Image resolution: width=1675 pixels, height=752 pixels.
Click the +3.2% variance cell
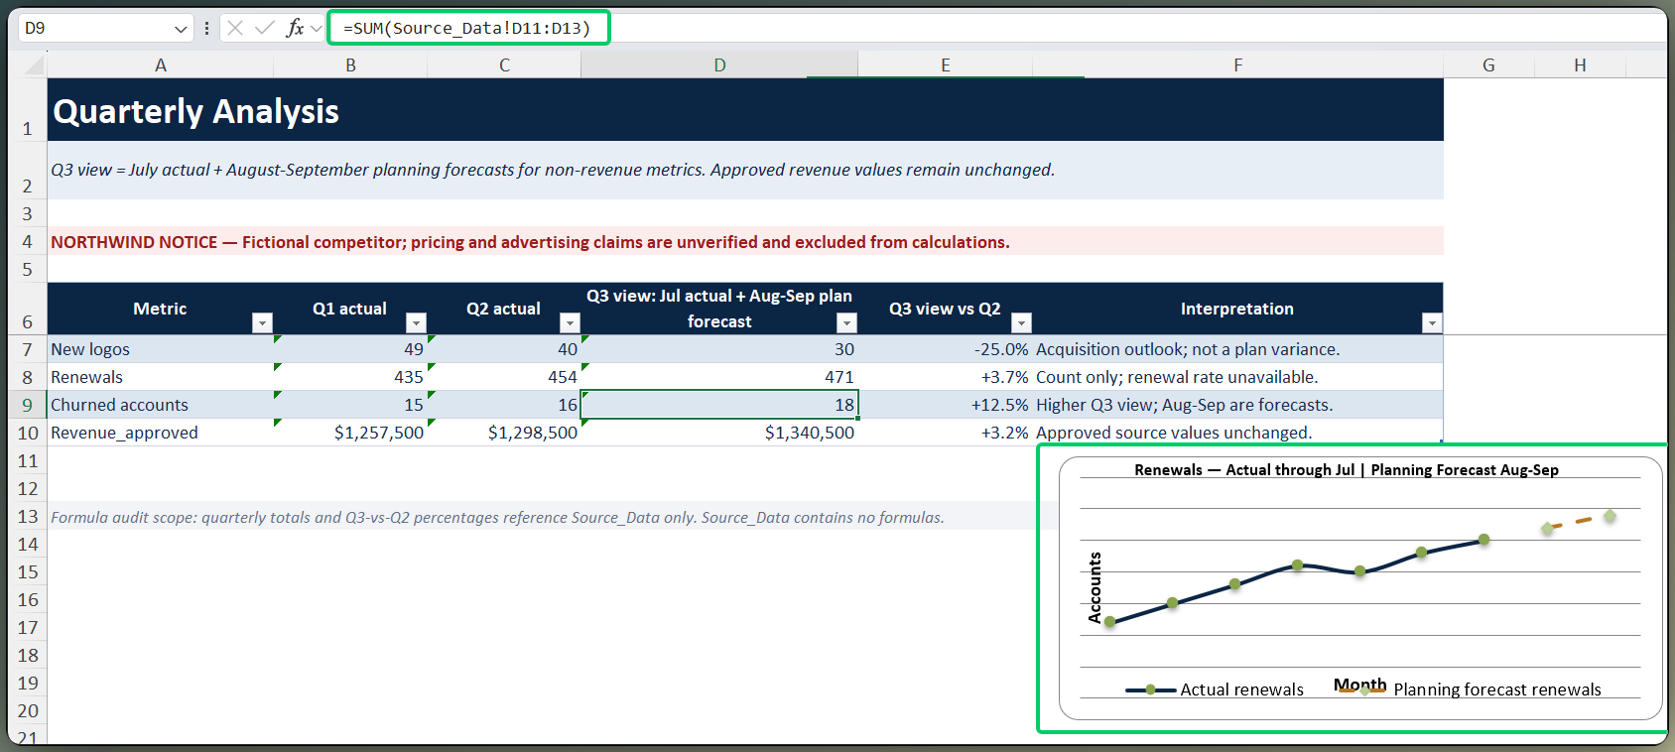tap(946, 433)
